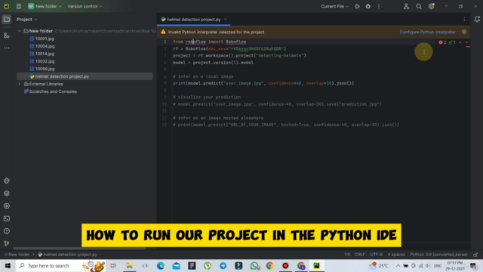Viewport: 483px width, 272px height.
Task: Debug the current file
Action: click(x=368, y=6)
